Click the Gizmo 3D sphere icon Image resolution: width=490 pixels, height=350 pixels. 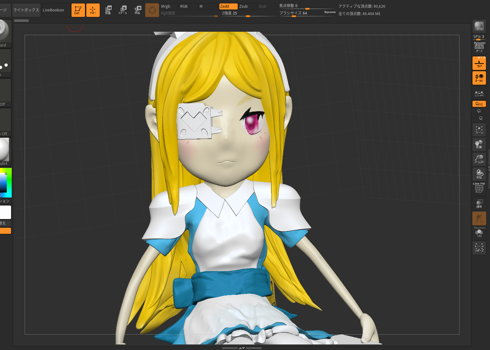152,10
